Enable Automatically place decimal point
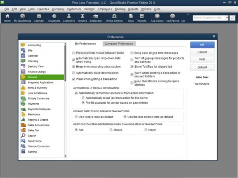Screen dimensions: 238x178 [x=74, y=73]
